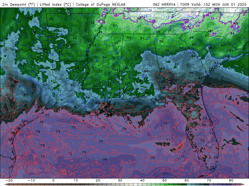Click the '0' colorbar scale label

[x=53, y=180]
